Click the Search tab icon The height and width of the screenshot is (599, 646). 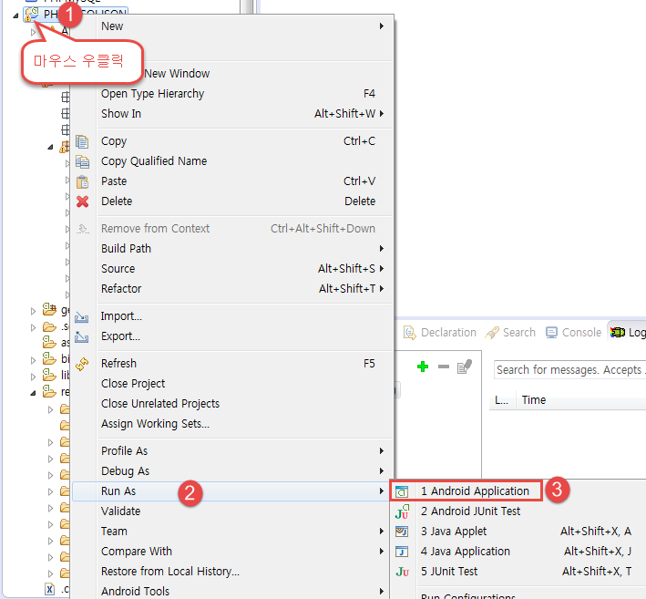point(492,333)
